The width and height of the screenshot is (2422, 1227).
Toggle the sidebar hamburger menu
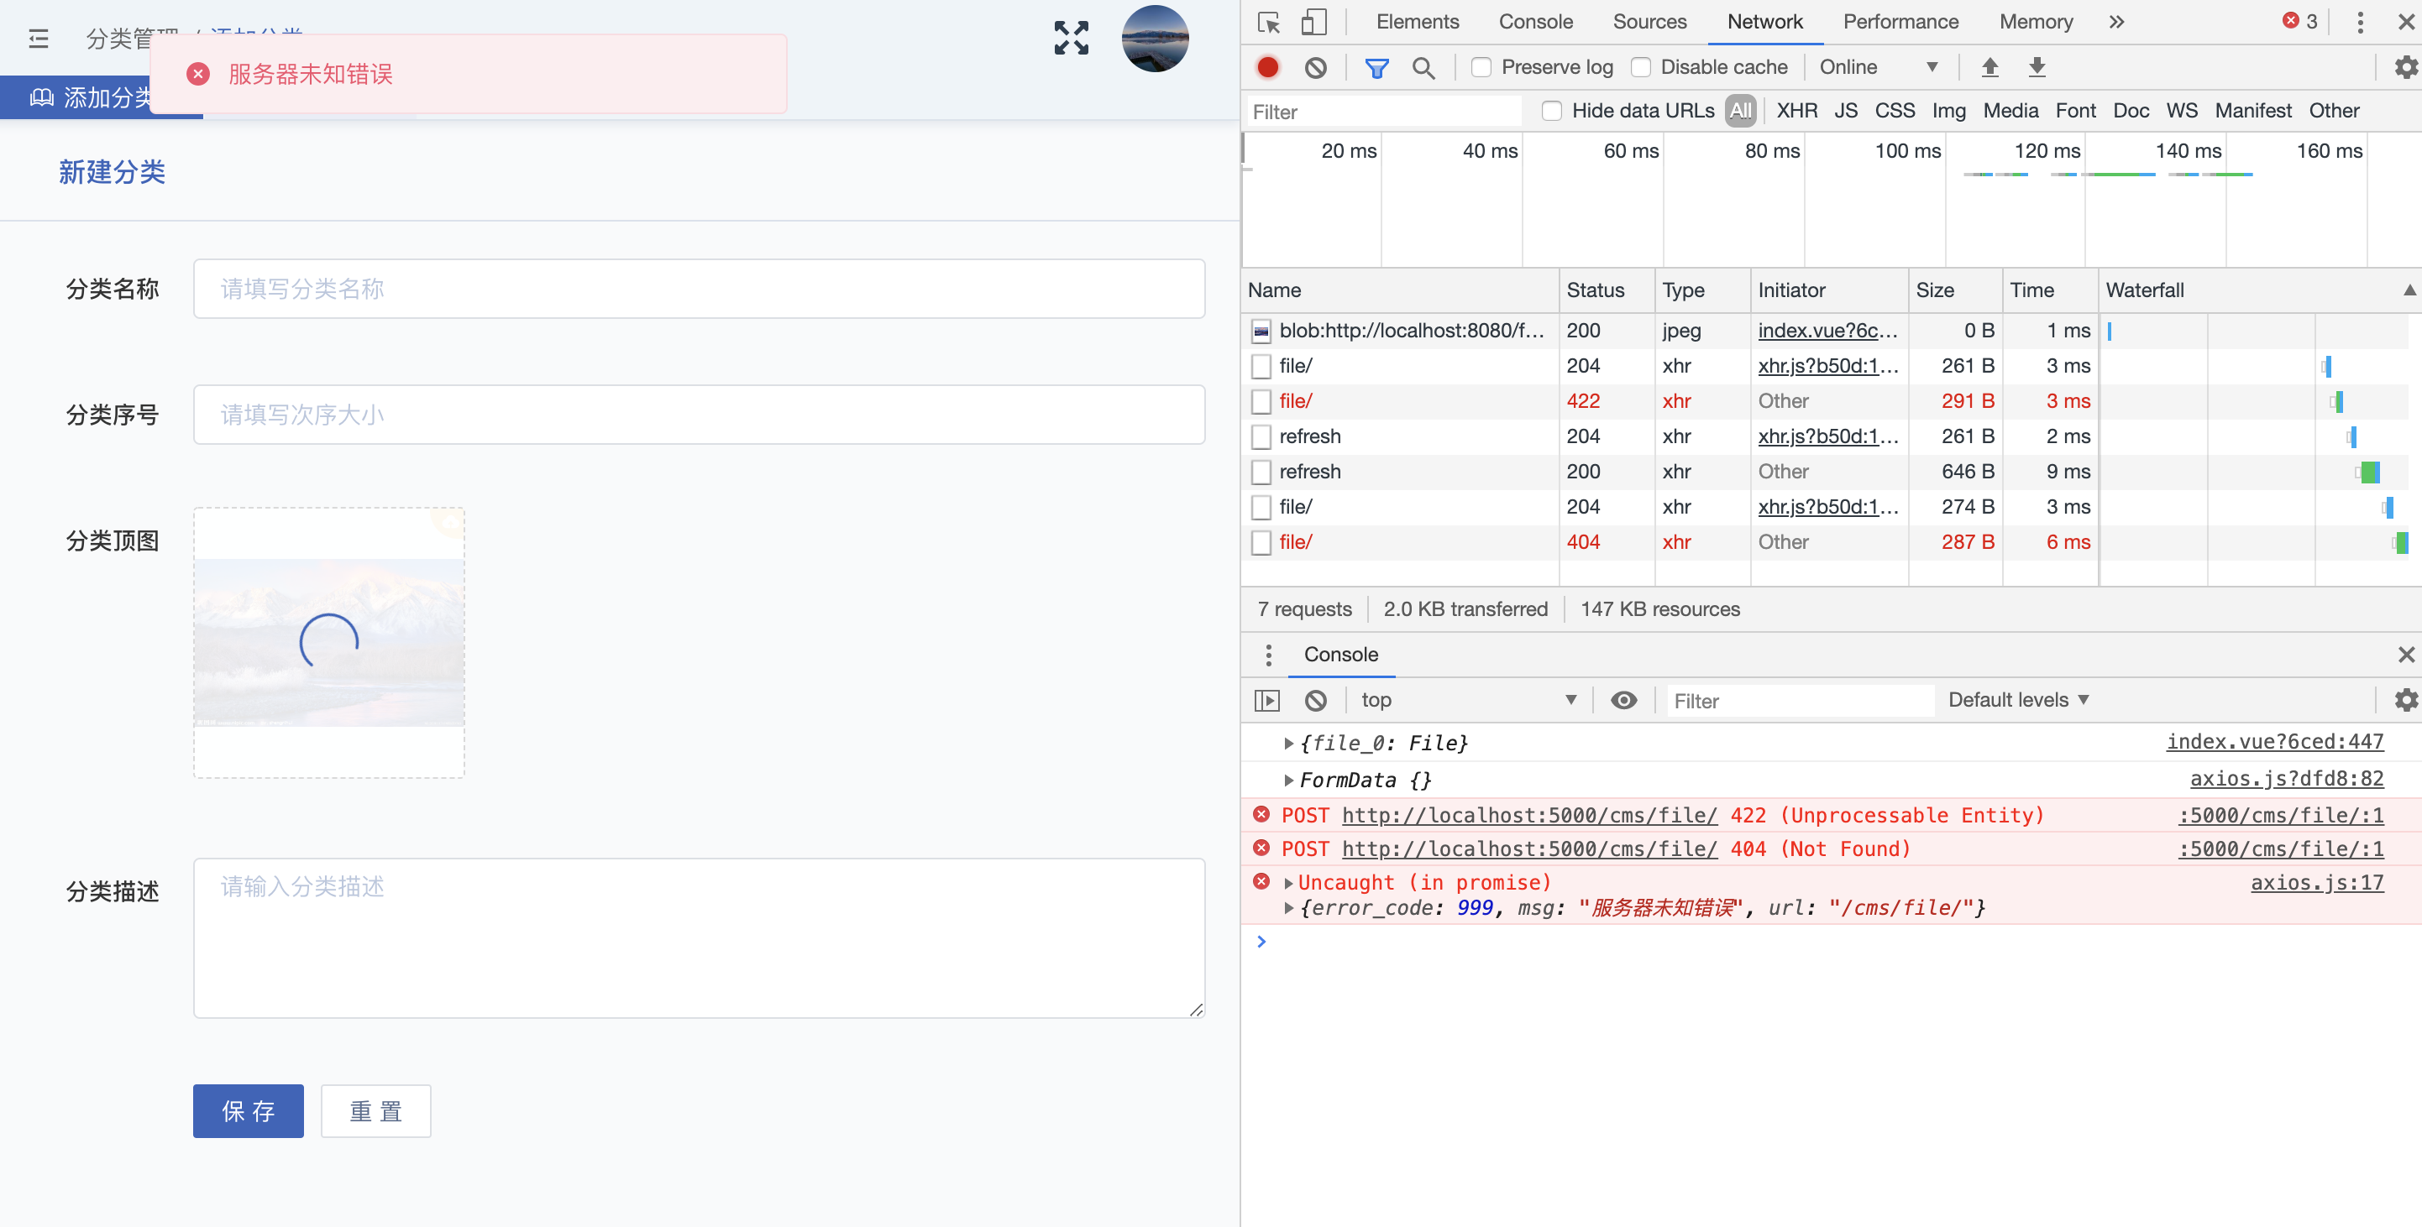coord(39,39)
